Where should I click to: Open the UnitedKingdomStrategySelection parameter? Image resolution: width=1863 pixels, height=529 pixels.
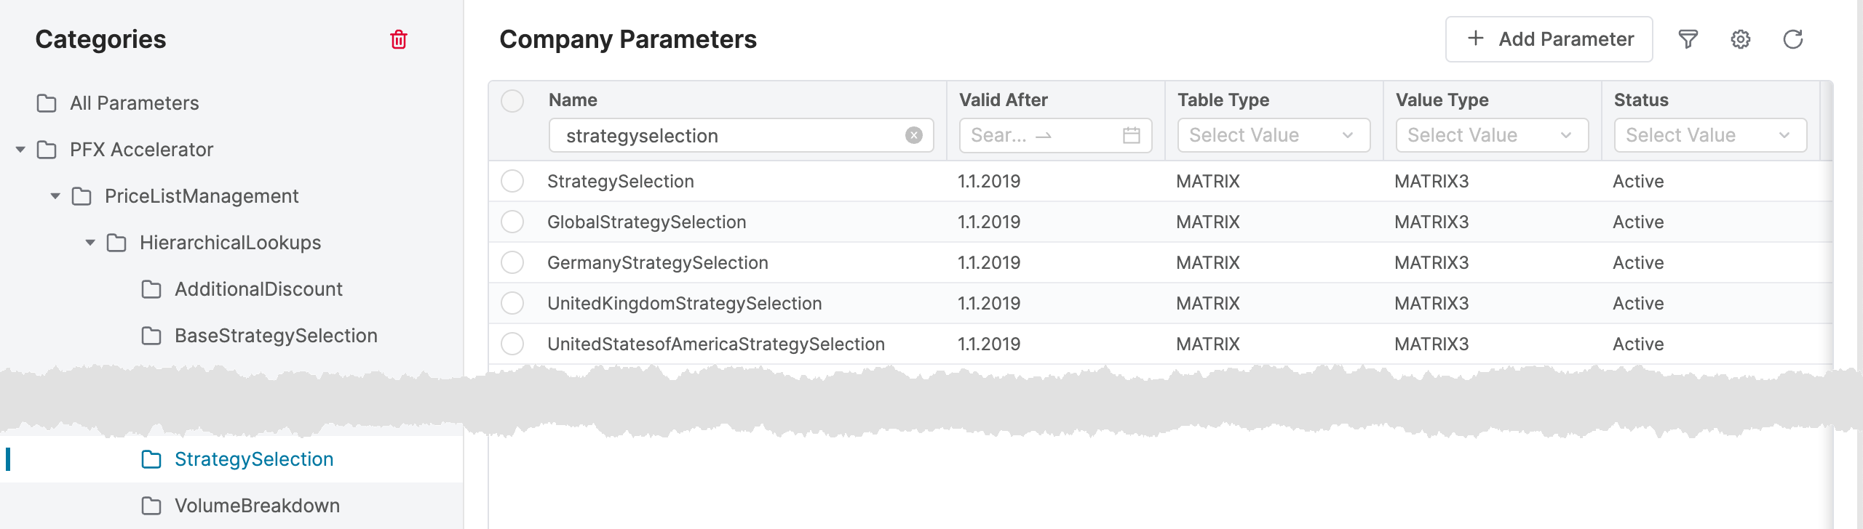684,303
